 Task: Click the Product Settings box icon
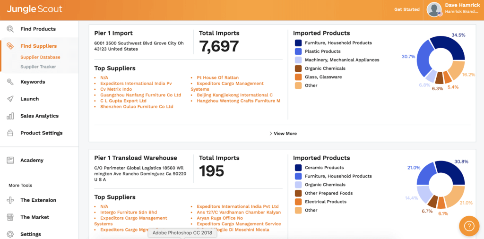[10, 133]
